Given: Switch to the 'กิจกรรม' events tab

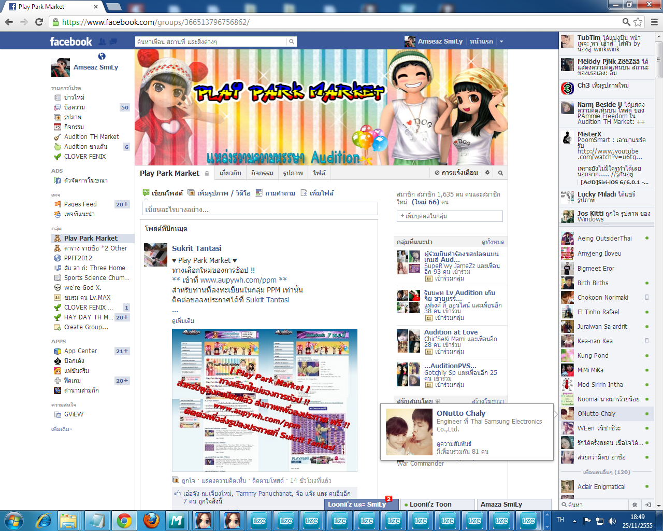Looking at the screenshot, I should click(263, 173).
